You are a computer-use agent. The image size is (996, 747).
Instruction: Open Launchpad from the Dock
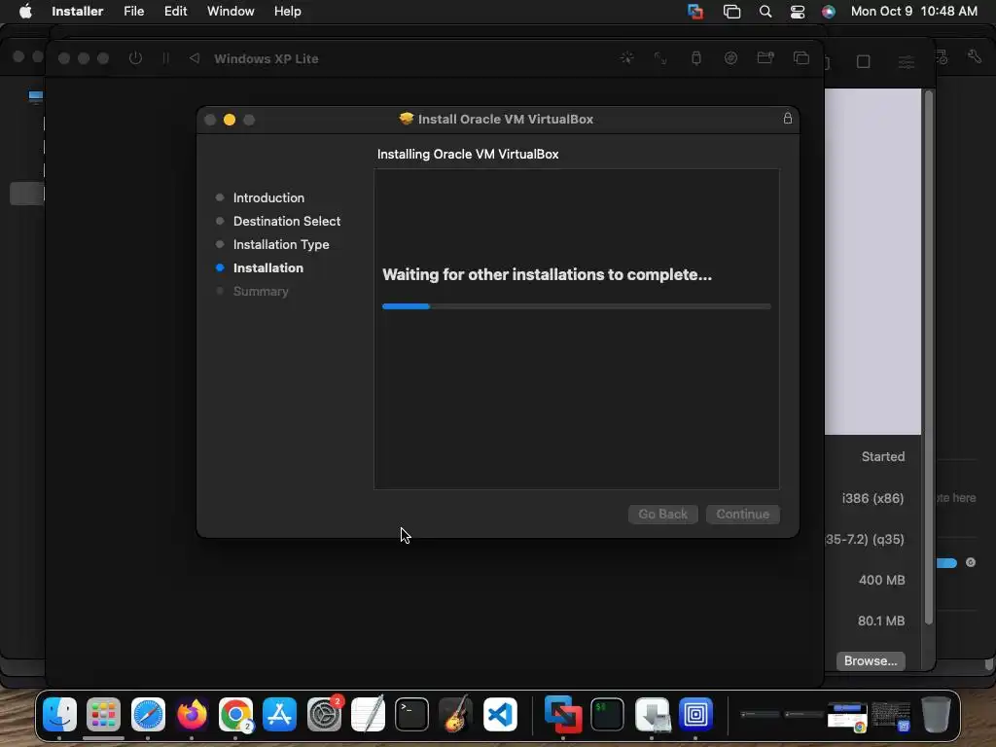pyautogui.click(x=103, y=715)
